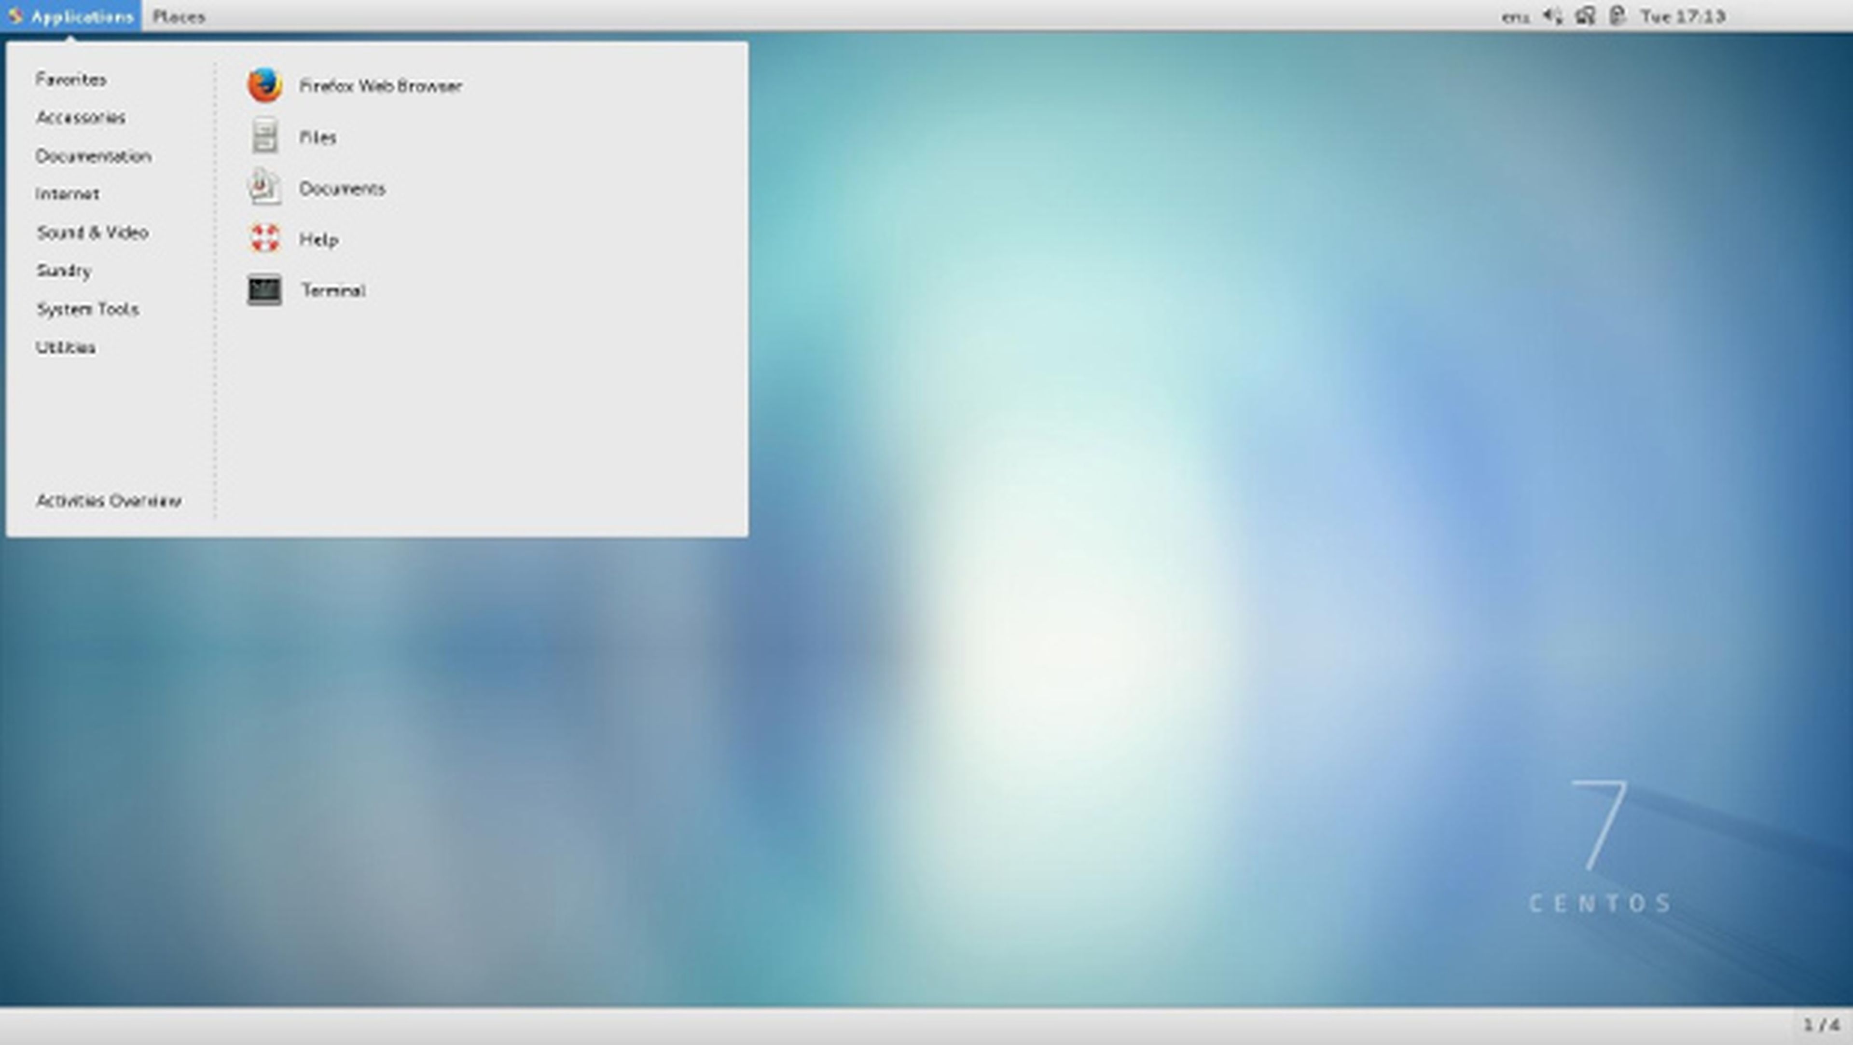Image resolution: width=1853 pixels, height=1045 pixels.
Task: Launch the Terminal icon
Action: pyautogui.click(x=264, y=290)
